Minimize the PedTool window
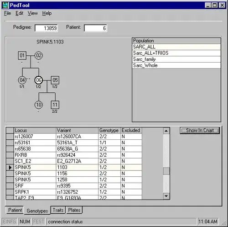The image size is (228, 227). point(207,5)
